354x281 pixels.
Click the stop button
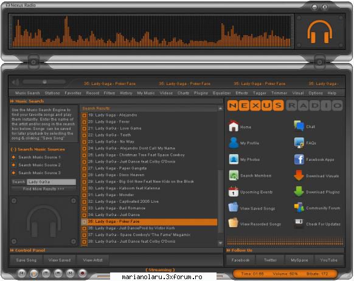click(58, 273)
